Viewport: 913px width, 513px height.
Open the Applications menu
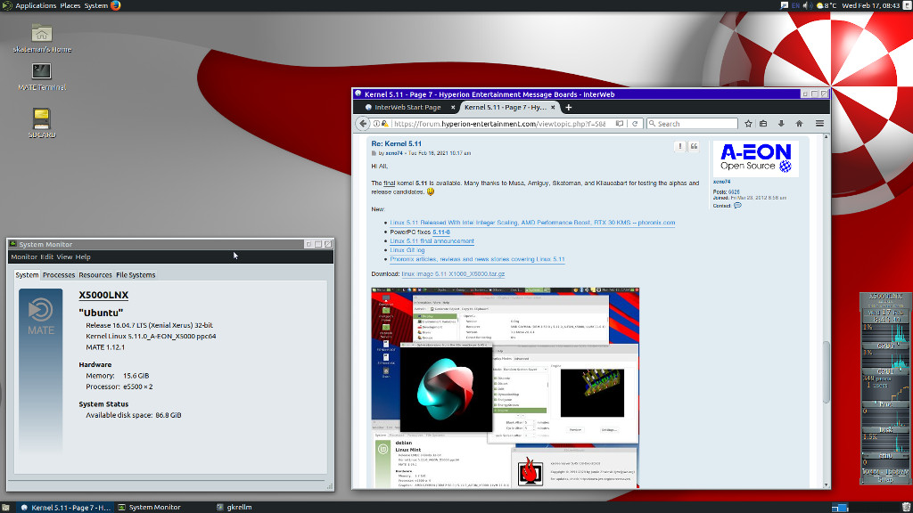[36, 5]
